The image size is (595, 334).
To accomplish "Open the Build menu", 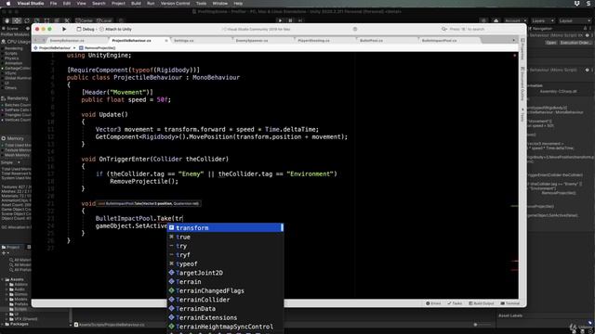I will click(136, 4).
